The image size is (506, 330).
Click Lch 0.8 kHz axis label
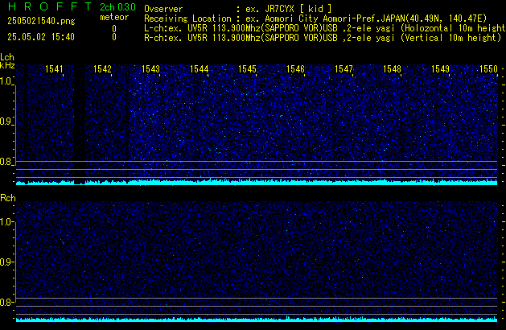pos(6,162)
